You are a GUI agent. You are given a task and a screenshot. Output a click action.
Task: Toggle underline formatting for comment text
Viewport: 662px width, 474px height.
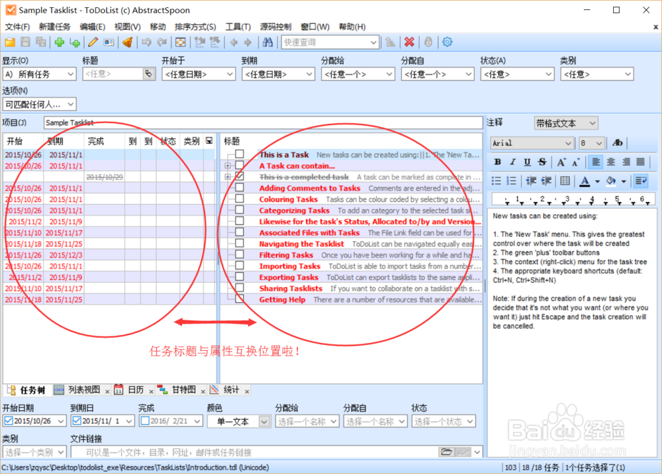(527, 162)
